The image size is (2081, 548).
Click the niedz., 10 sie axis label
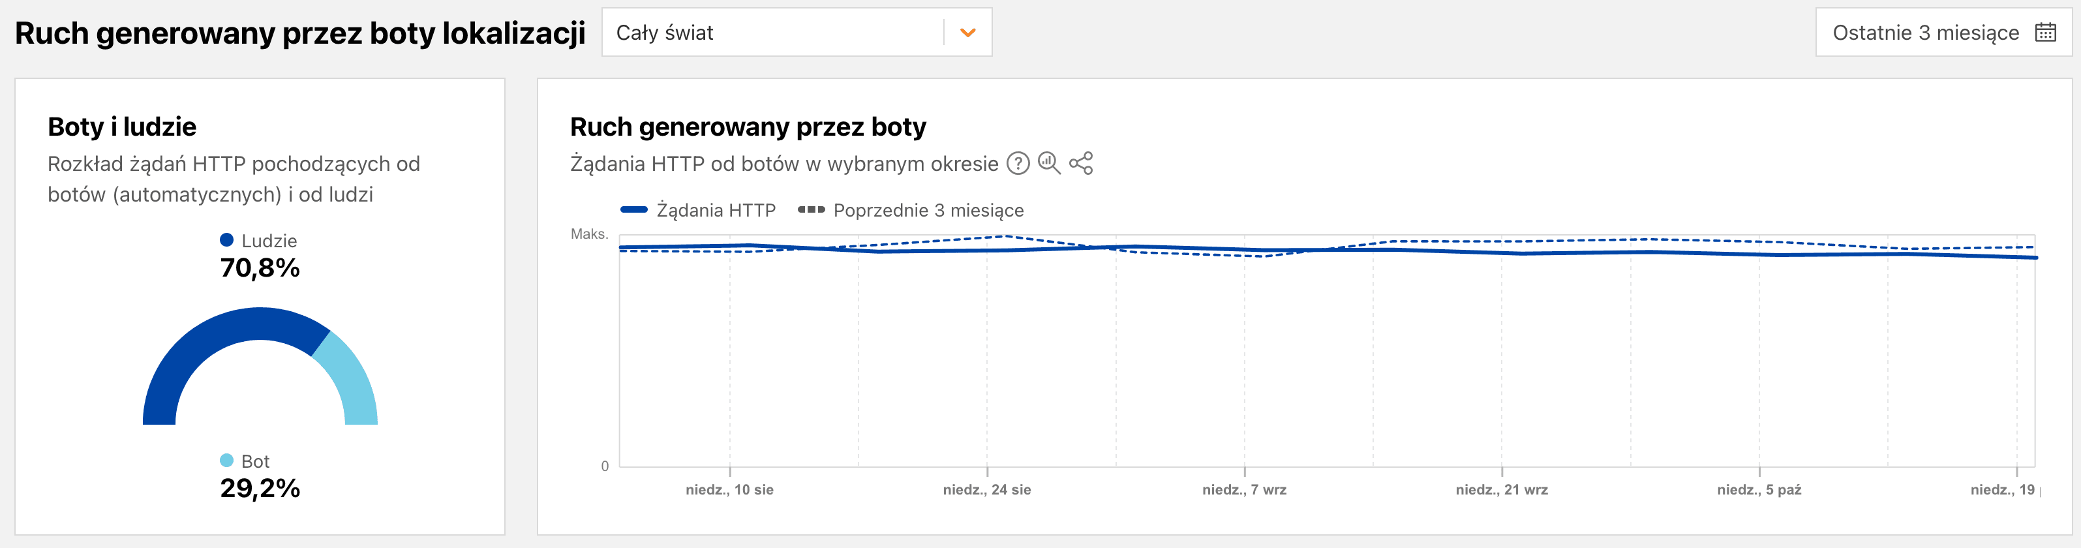[729, 490]
